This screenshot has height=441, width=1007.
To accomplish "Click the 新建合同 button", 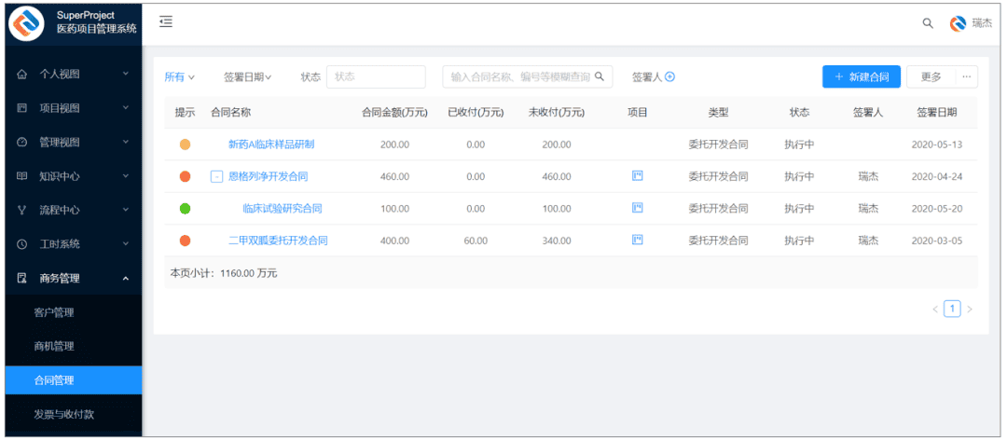I will coord(862,76).
